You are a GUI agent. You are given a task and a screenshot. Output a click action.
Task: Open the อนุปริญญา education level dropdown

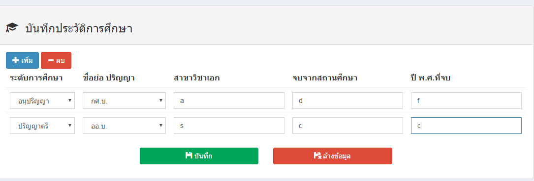click(x=42, y=101)
